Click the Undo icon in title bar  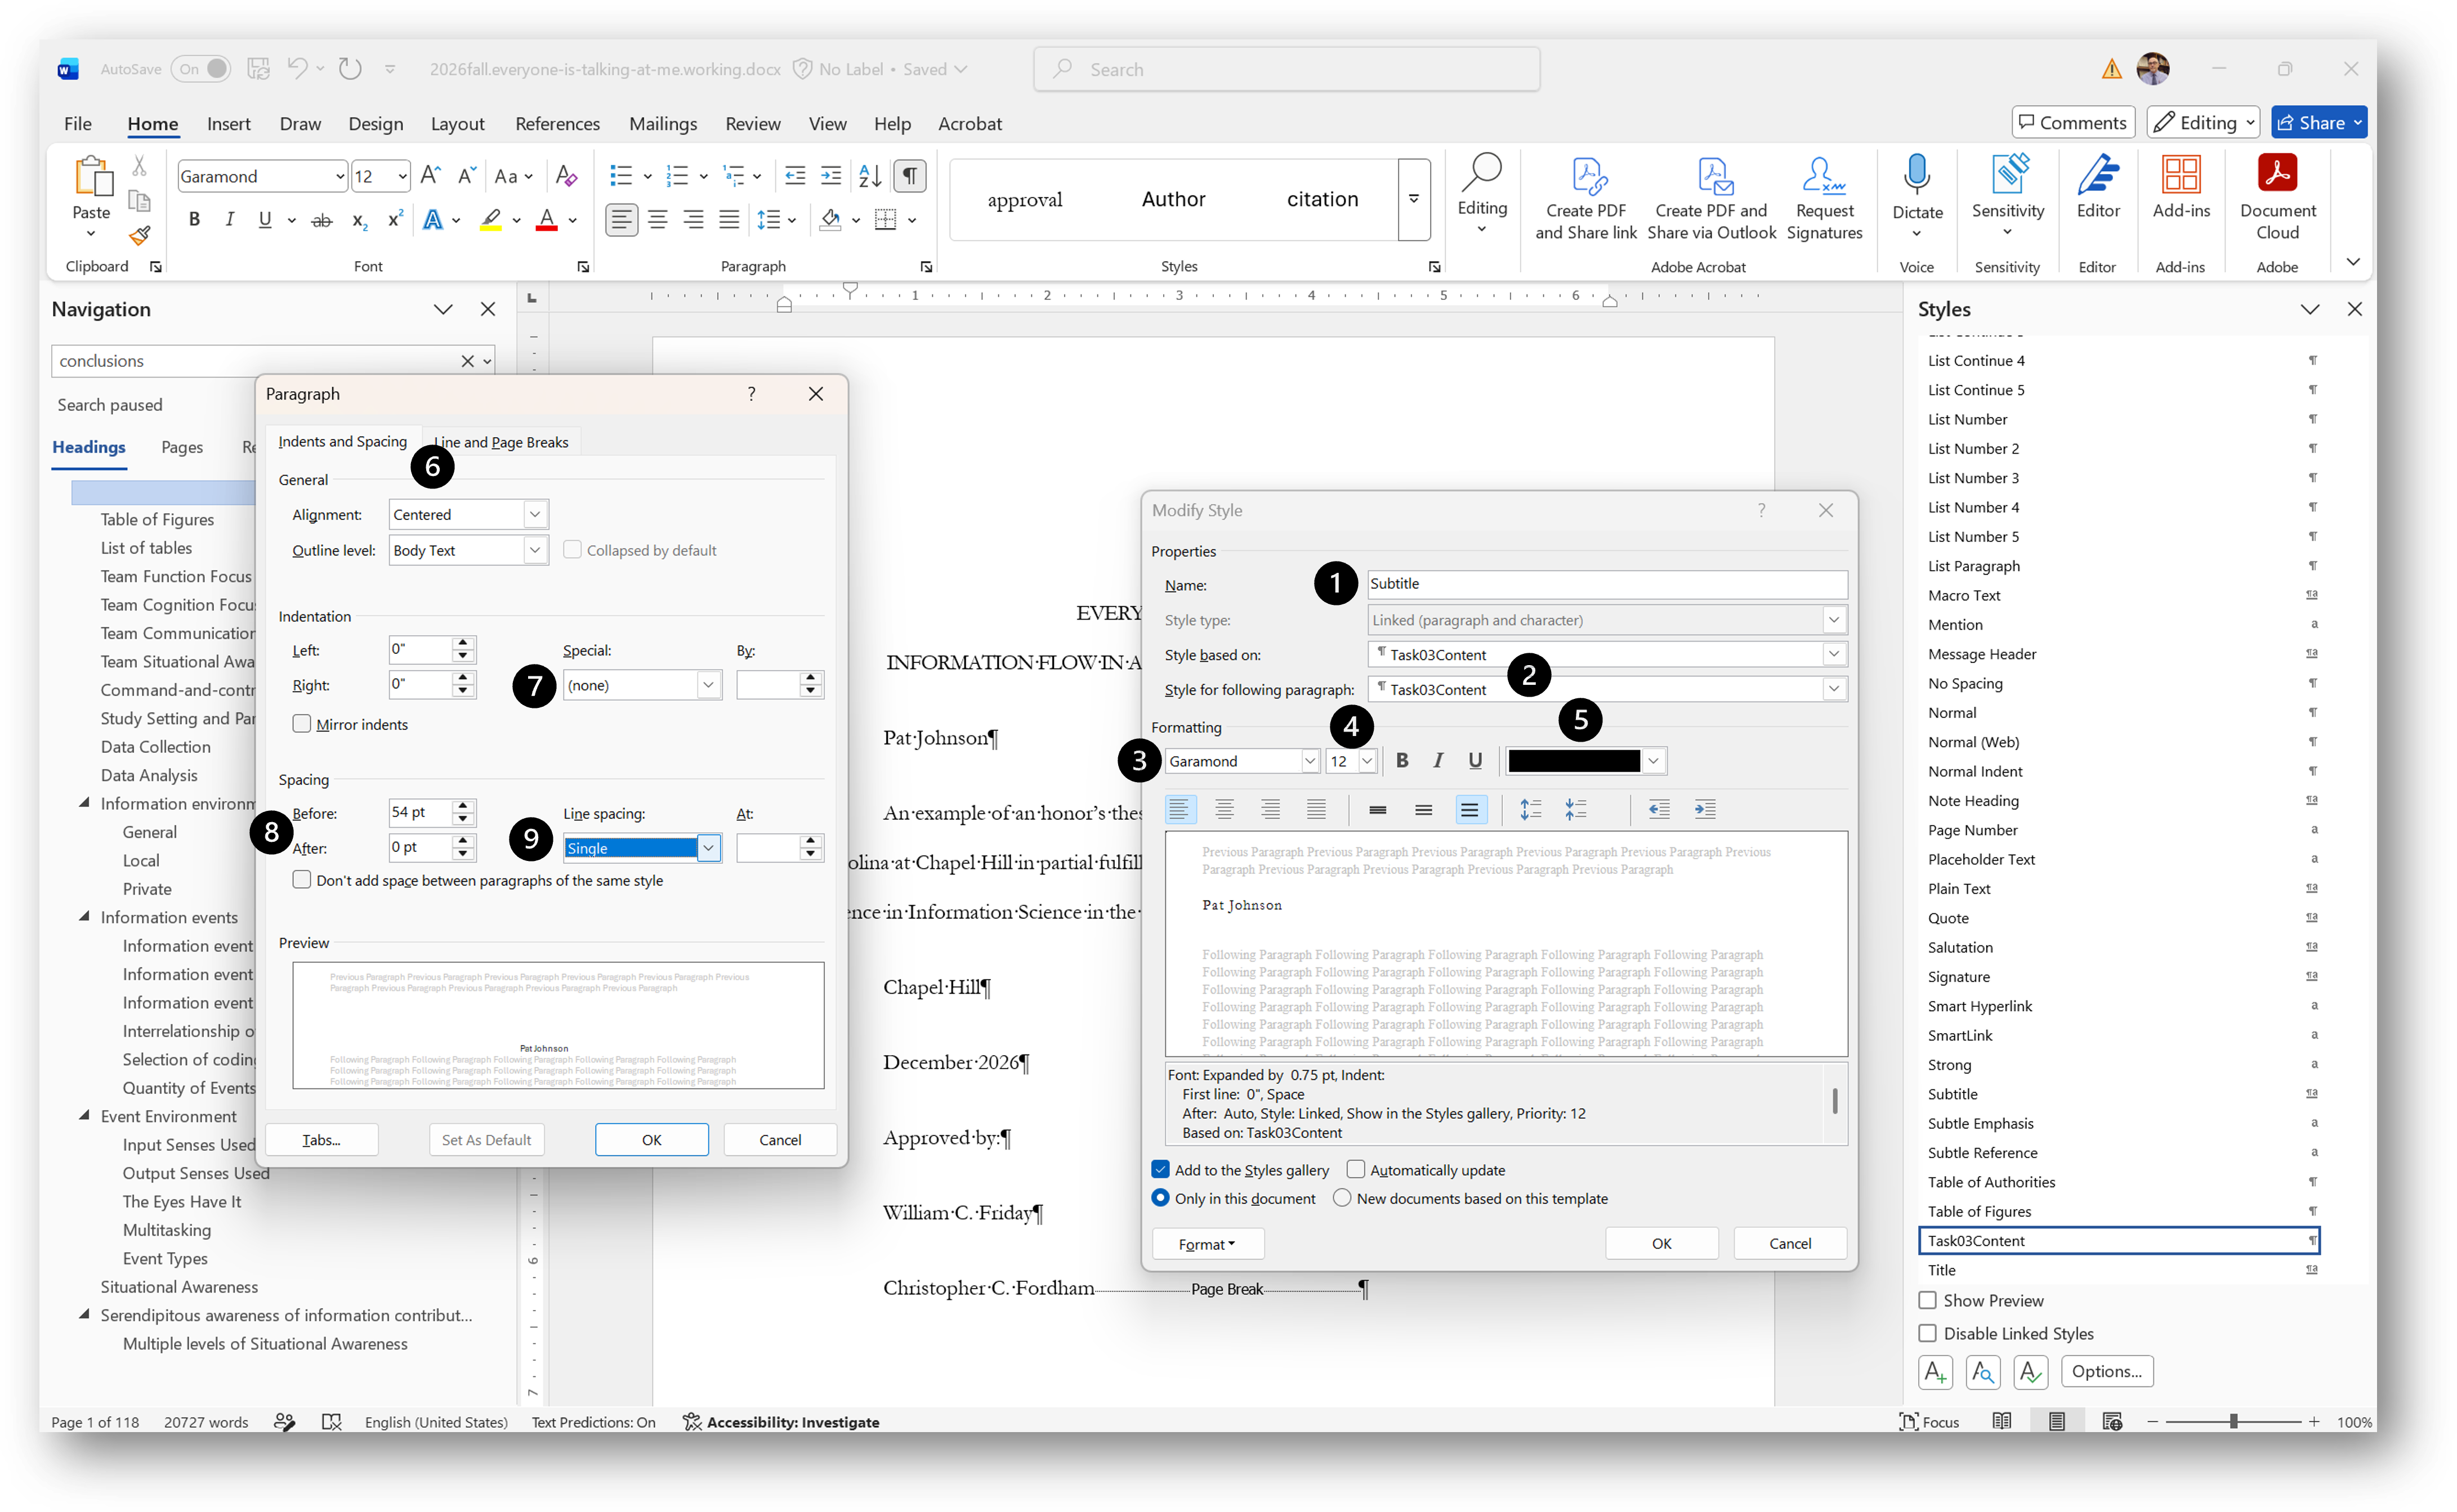(298, 68)
